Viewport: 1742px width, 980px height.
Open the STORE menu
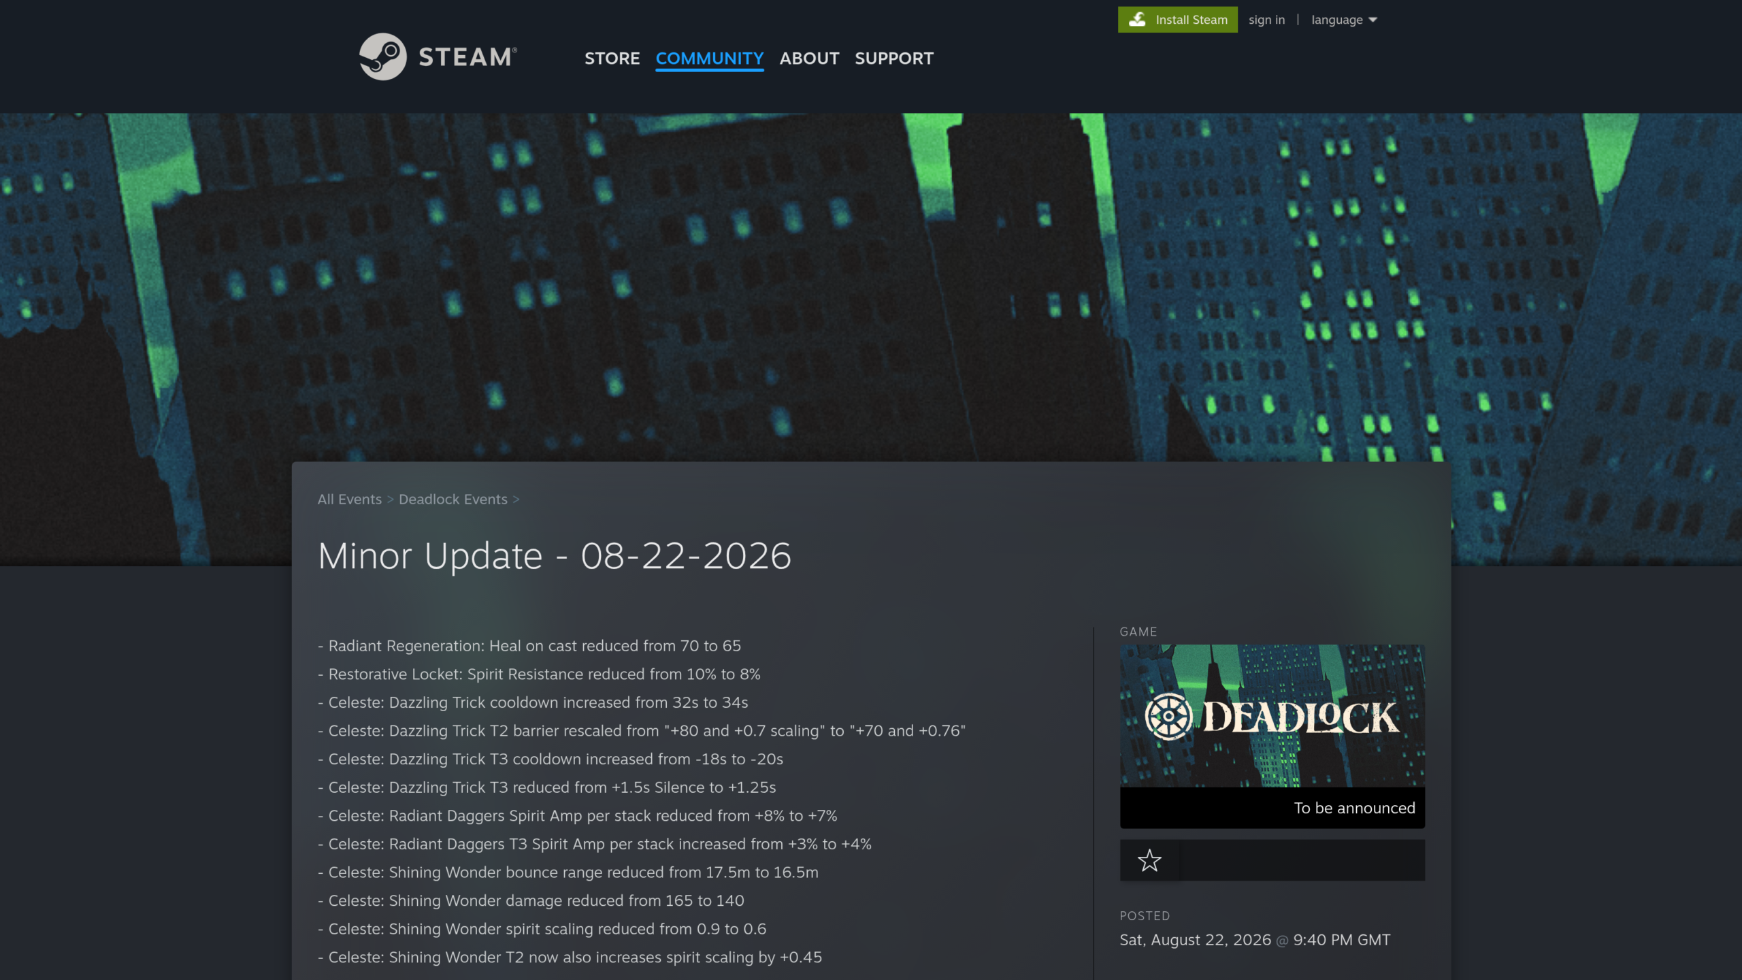tap(612, 59)
